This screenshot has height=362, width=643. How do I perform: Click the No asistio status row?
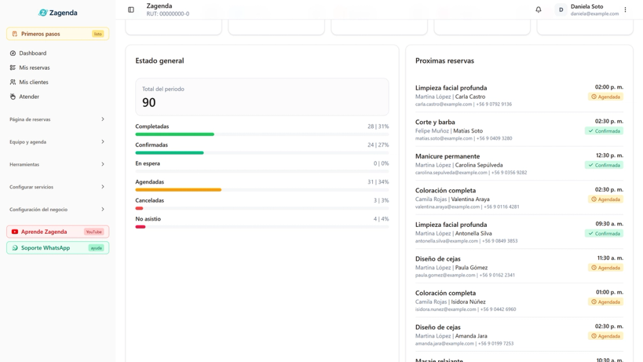pos(262,222)
